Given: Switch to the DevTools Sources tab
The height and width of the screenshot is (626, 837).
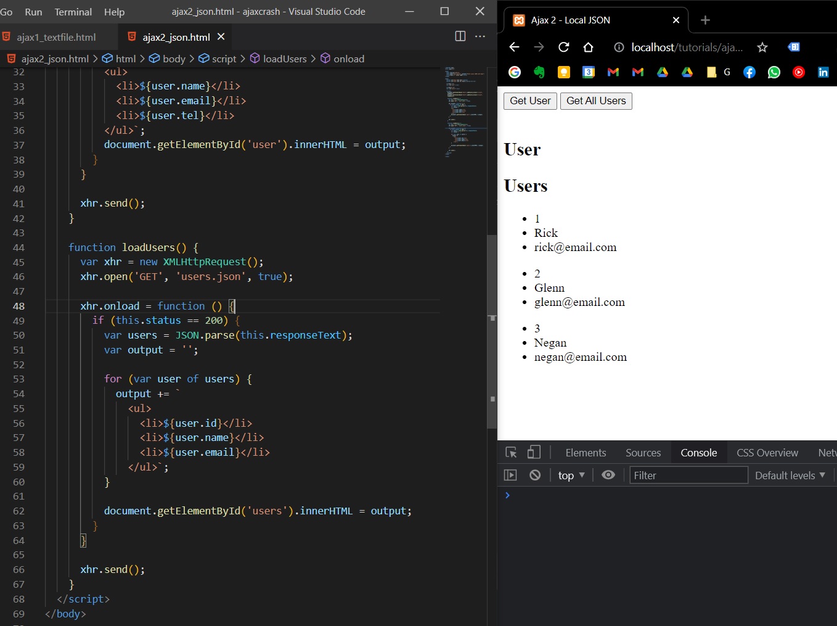Looking at the screenshot, I should tap(643, 453).
